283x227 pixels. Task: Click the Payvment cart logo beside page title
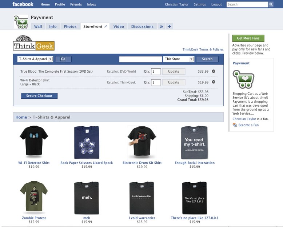click(x=21, y=22)
